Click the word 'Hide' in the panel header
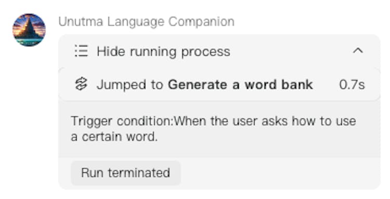This screenshot has height=199, width=390. [x=111, y=51]
